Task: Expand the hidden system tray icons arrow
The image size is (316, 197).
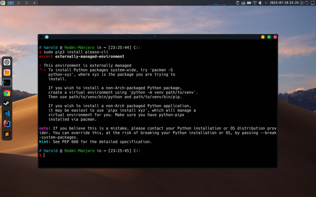Action: coord(266,3)
